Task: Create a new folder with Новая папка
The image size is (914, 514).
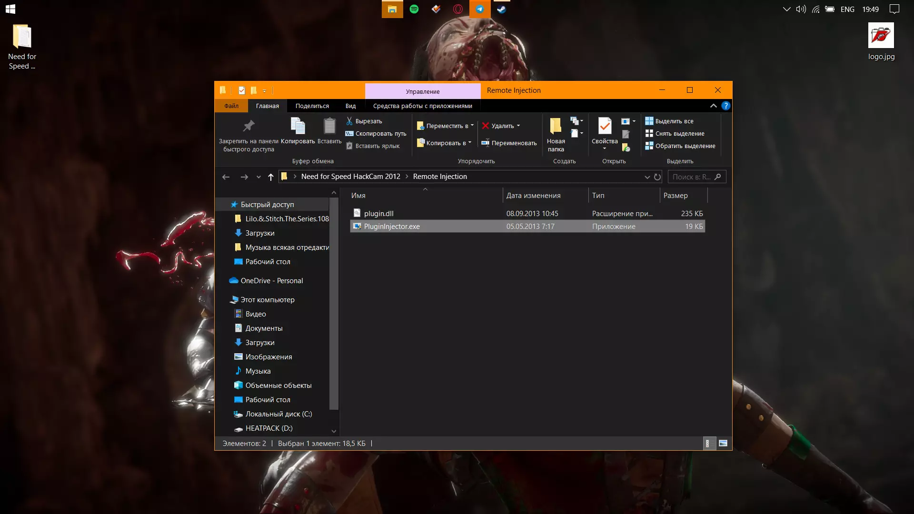Action: click(556, 127)
